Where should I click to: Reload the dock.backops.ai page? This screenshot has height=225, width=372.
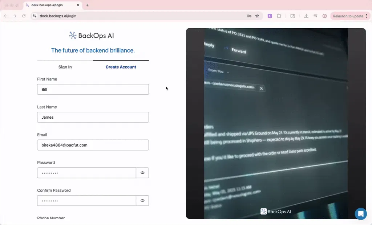click(x=24, y=16)
